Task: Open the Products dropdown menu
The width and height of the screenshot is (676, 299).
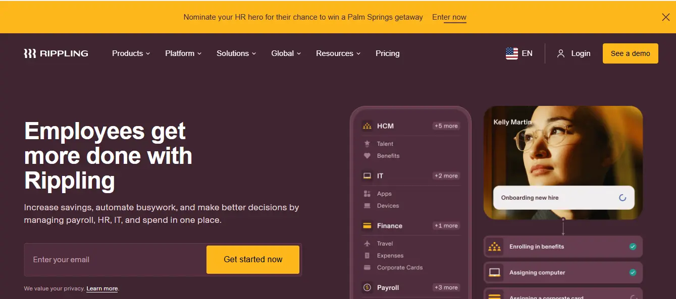Action: point(131,53)
